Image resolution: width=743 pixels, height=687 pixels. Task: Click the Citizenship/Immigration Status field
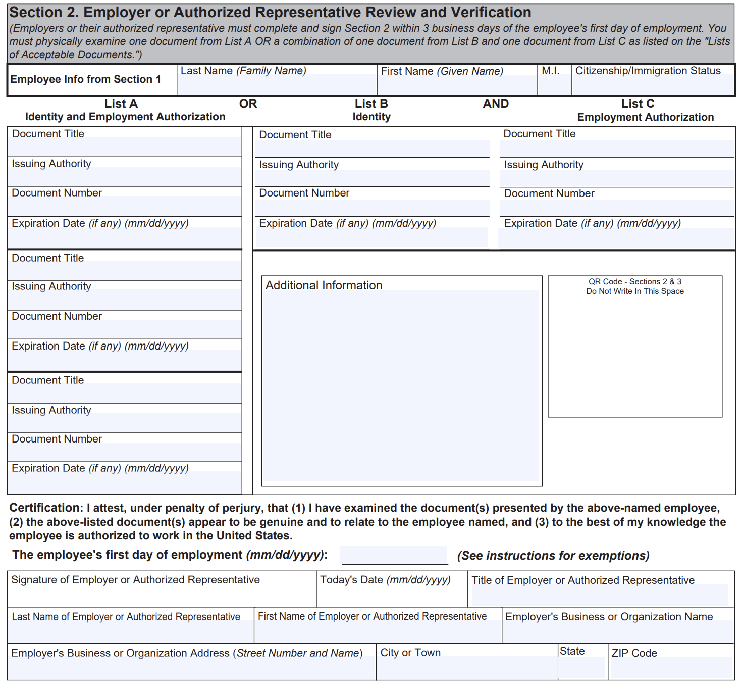[x=653, y=85]
